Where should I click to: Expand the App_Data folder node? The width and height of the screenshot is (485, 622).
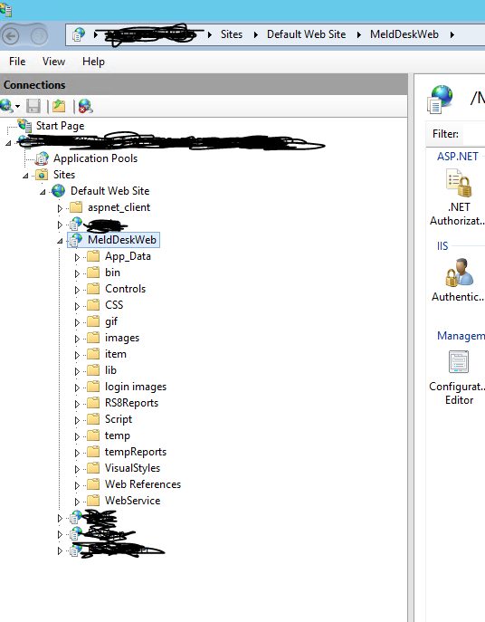click(x=77, y=257)
